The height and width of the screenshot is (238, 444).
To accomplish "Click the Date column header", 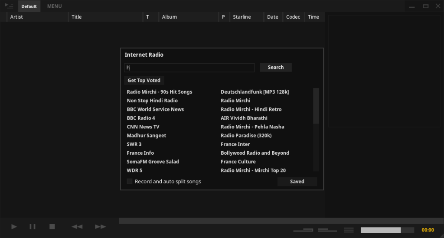I will 273,17.
